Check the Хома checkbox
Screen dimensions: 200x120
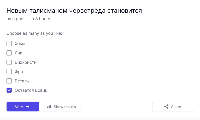coord(9,44)
